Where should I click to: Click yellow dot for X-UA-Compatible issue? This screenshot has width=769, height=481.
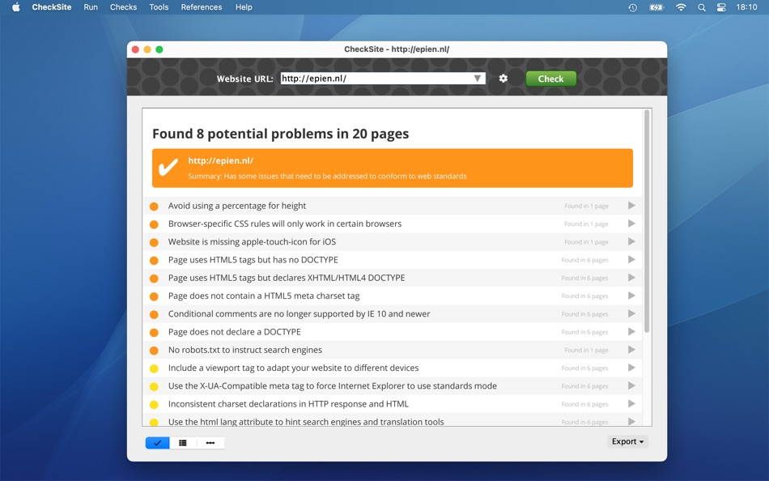tap(154, 386)
